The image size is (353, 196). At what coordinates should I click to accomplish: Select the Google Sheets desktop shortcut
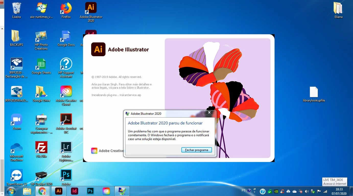[41, 66]
